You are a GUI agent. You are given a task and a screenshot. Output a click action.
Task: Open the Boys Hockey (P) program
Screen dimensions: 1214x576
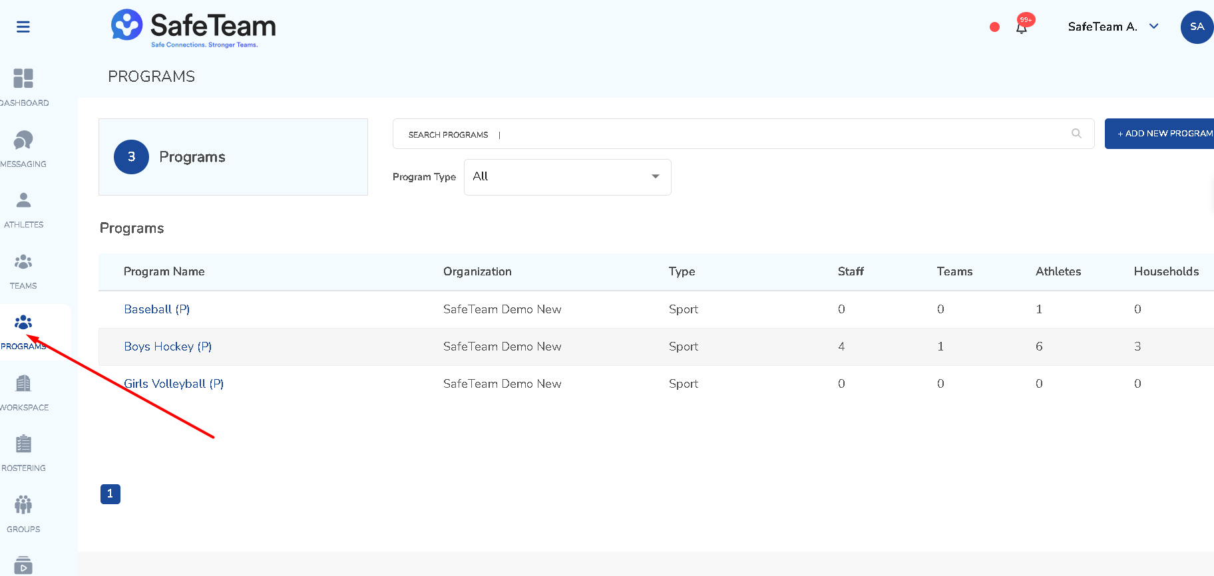click(168, 347)
